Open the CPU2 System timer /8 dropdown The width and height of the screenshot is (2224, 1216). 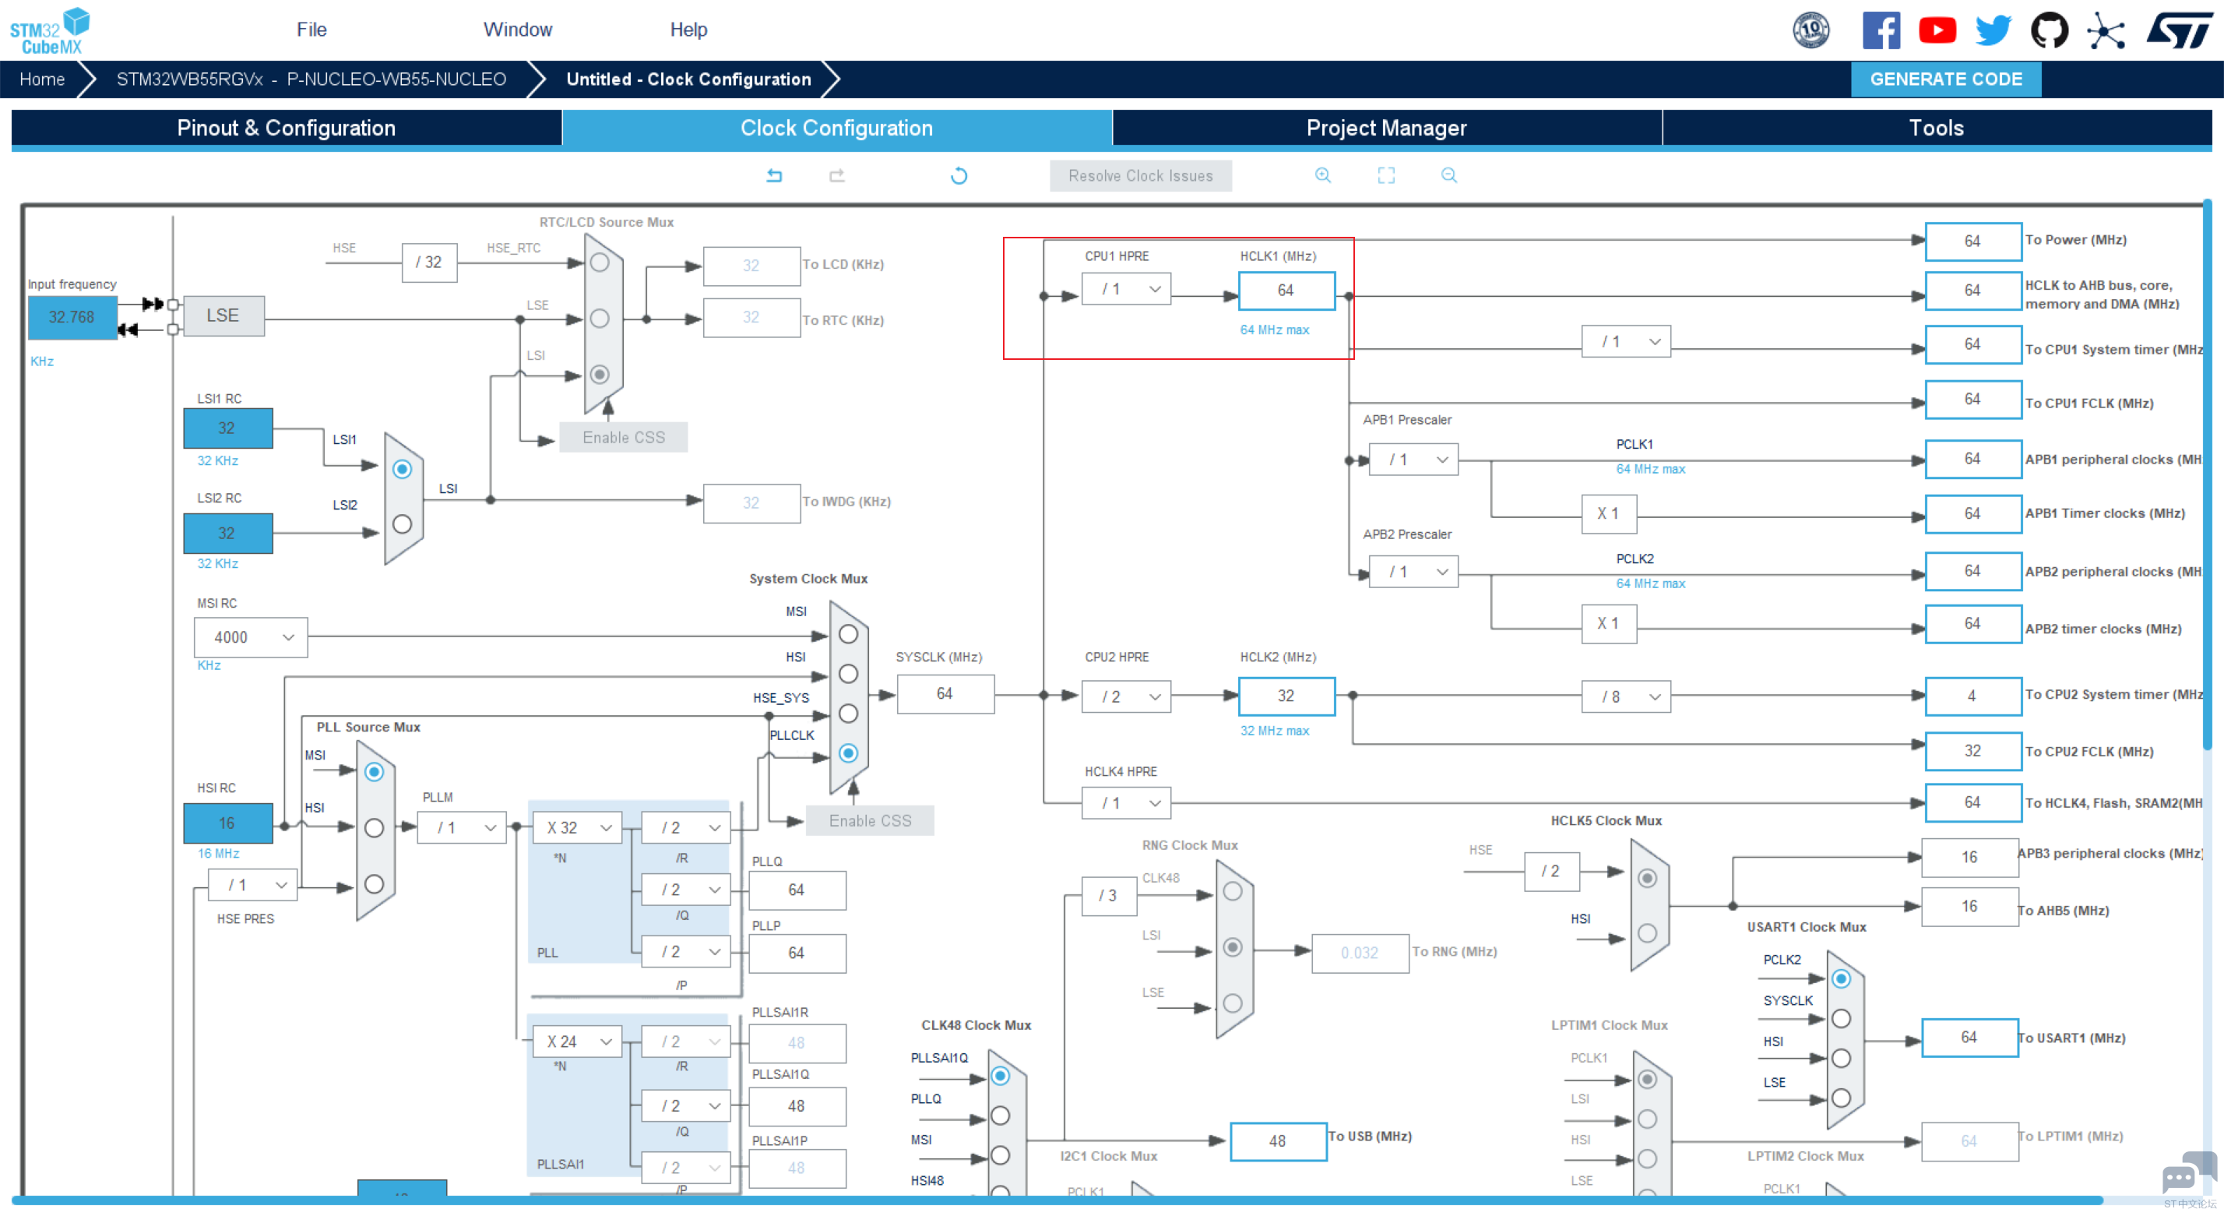(1626, 697)
